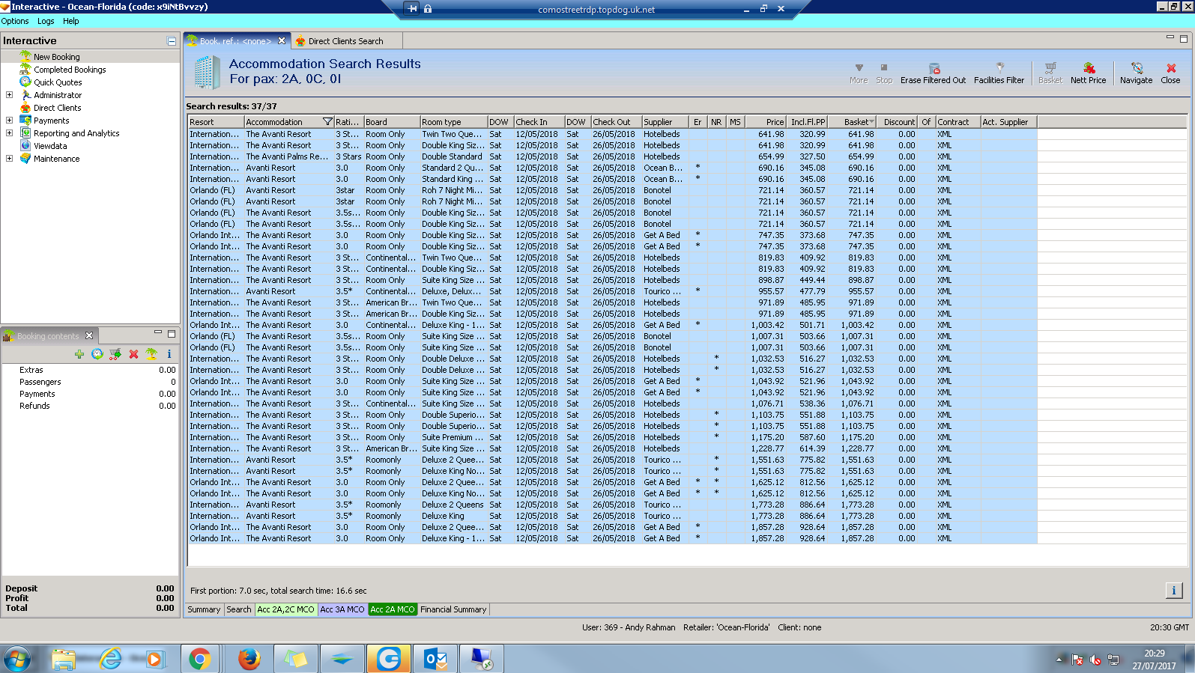This screenshot has height=673, width=1195.
Task: Click the info button beside search time
Action: pyautogui.click(x=1173, y=591)
